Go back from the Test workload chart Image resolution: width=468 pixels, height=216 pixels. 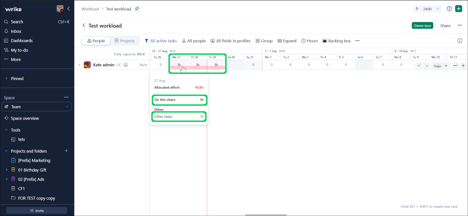click(x=84, y=26)
